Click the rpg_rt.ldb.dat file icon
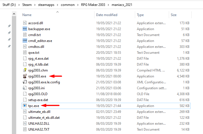Screen dimensions: 203x134 coord(25,64)
